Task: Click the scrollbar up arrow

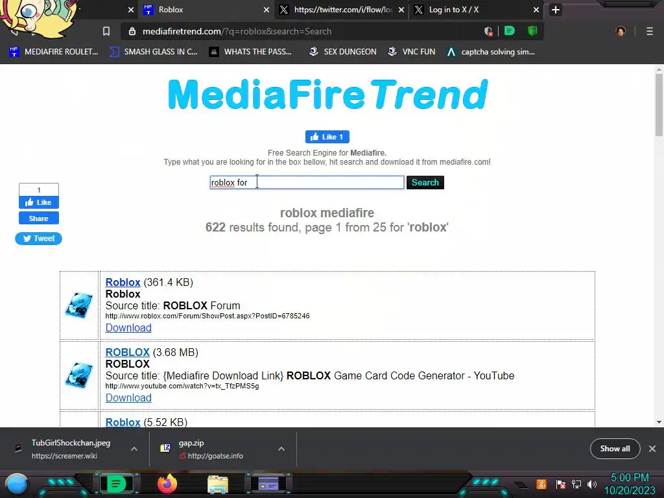Action: [x=659, y=69]
